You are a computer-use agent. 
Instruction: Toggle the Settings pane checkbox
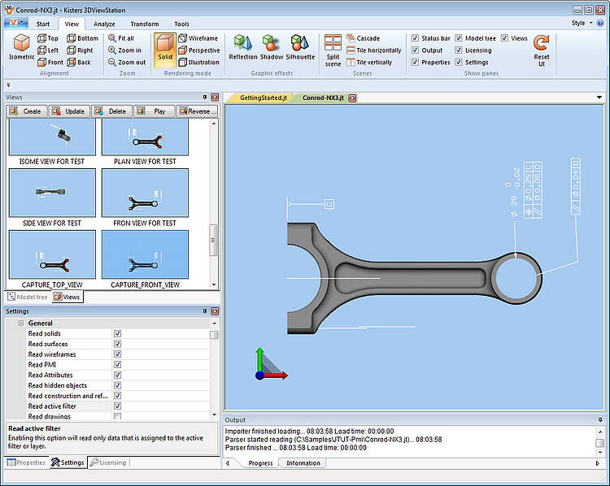pyautogui.click(x=459, y=63)
